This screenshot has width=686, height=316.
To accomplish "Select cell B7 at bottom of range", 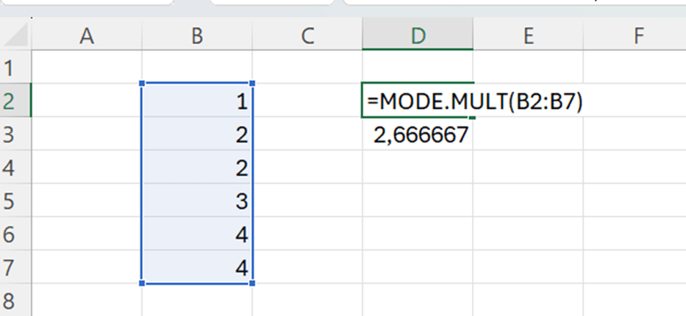I will 196,267.
